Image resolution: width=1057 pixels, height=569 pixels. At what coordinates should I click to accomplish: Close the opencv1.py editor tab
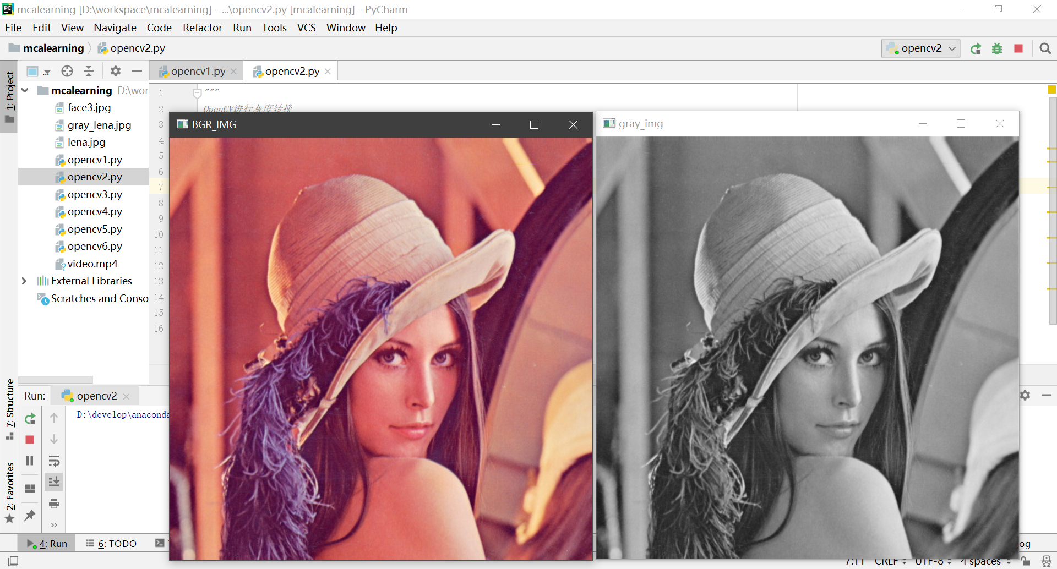click(233, 72)
